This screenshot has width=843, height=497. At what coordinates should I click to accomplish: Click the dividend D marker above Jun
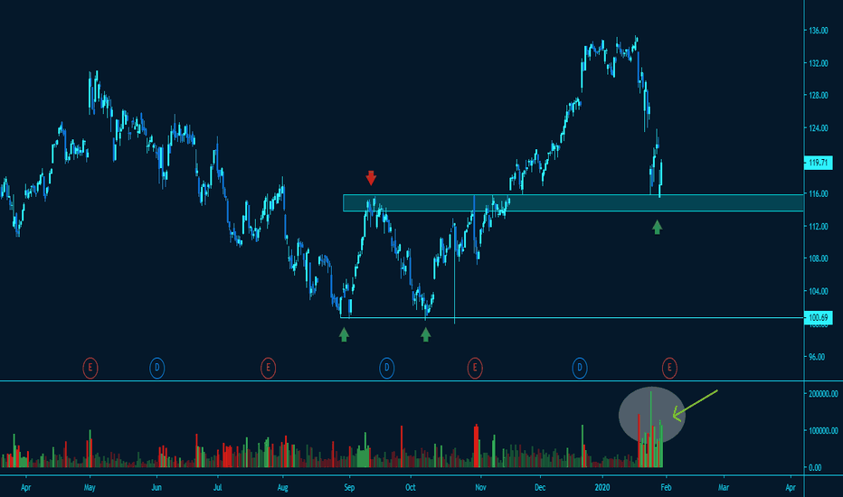tap(157, 368)
